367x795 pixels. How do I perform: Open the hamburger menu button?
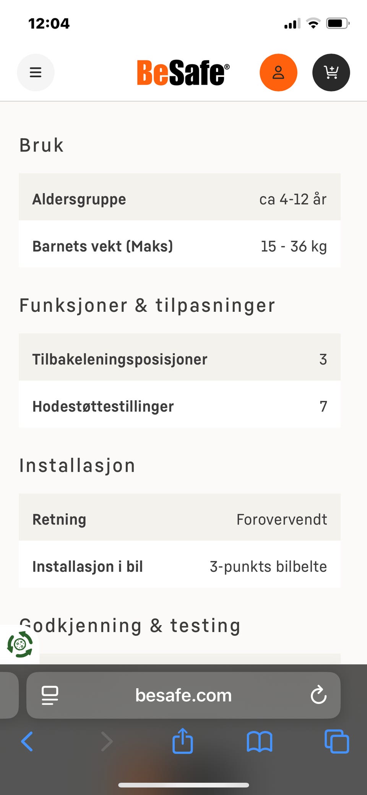[36, 72]
